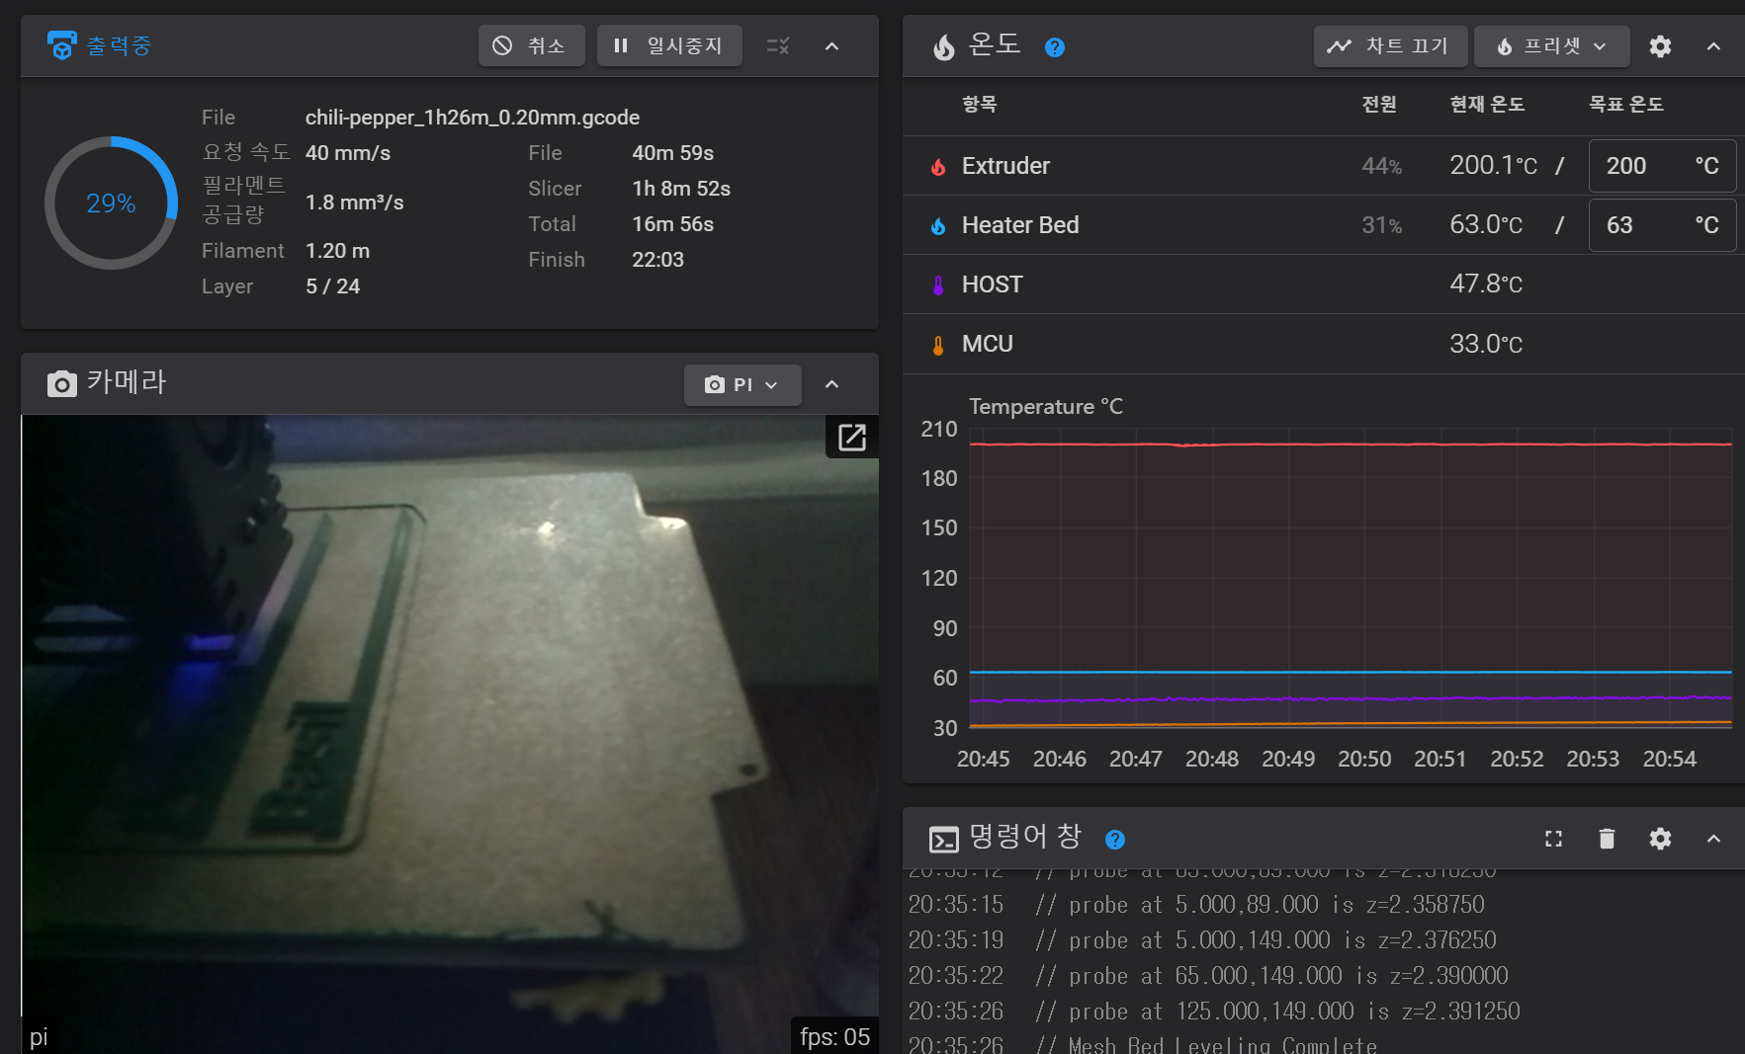Viewport: 1745px width, 1054px height.
Task: Click the 1.8 mm³/s filament flow value
Action: pyautogui.click(x=354, y=203)
